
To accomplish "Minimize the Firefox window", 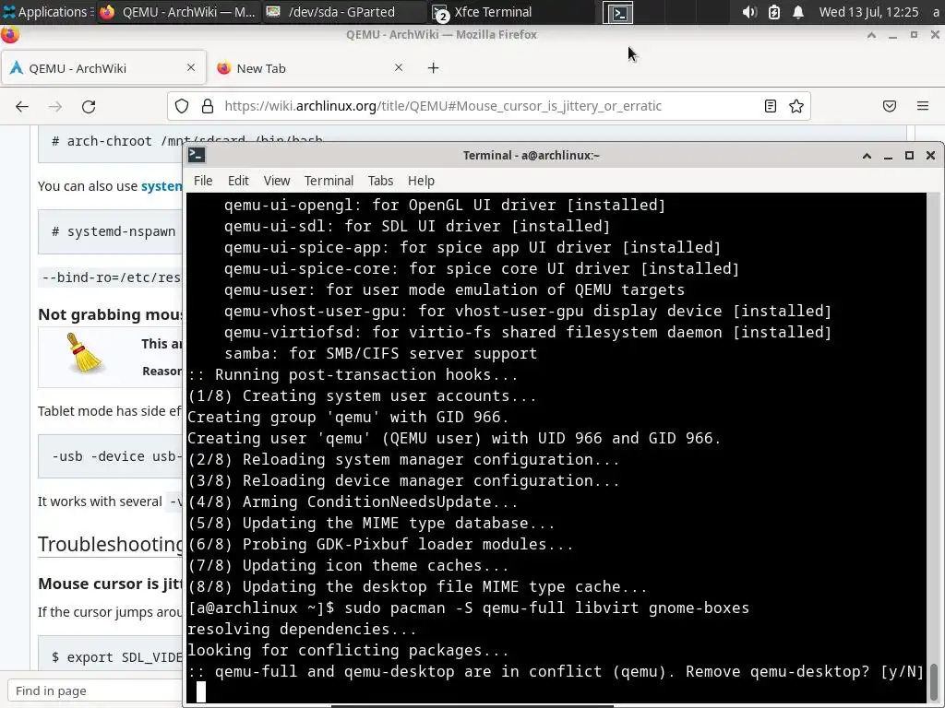I will click(892, 35).
